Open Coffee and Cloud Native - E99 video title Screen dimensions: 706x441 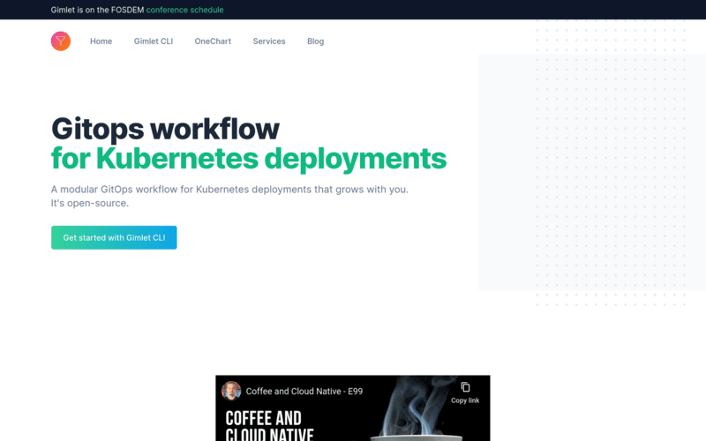[304, 391]
